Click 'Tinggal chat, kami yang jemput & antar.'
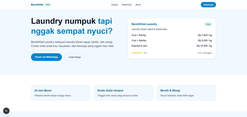The image size is (247, 117). [x=118, y=96]
